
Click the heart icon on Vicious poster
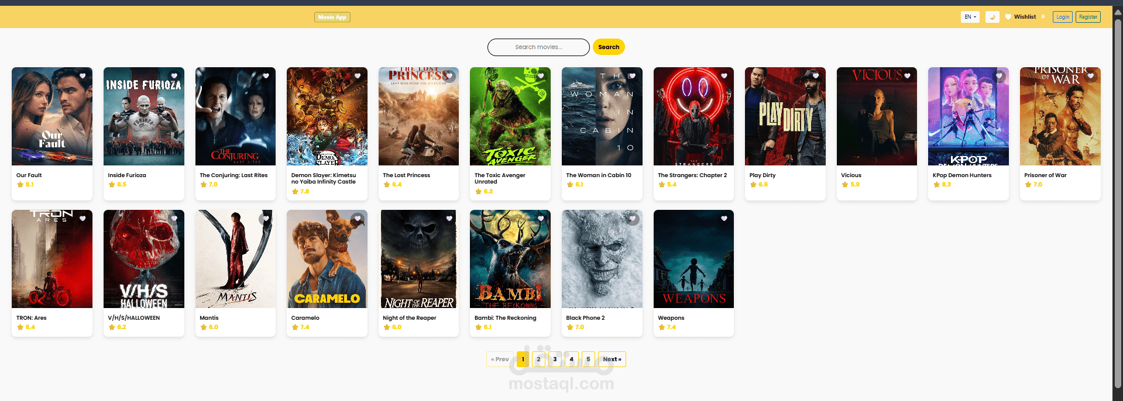[908, 75]
